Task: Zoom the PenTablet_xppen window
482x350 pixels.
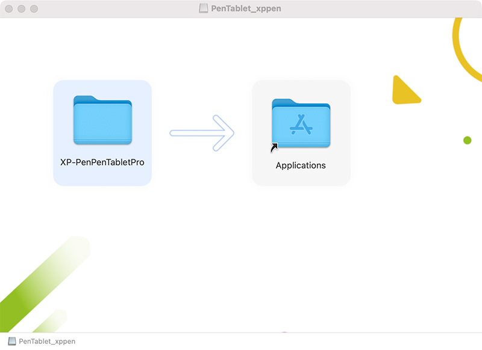Action: tap(34, 9)
